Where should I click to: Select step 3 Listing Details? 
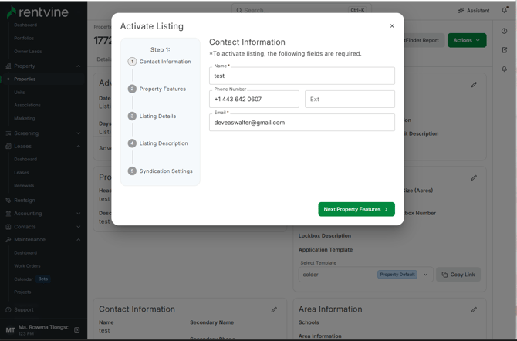(152, 116)
